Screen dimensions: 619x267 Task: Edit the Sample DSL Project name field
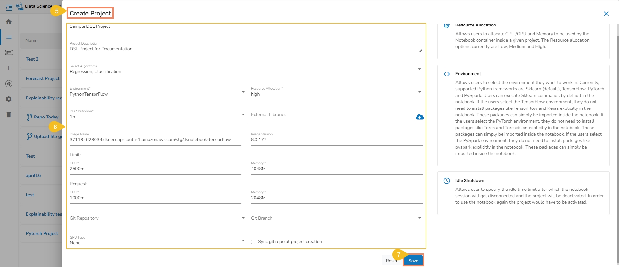tap(246, 27)
